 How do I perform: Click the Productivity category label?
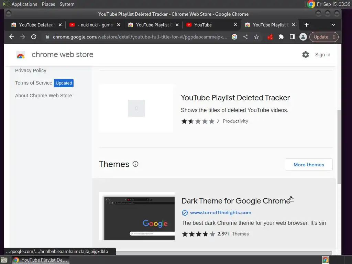pyautogui.click(x=235, y=121)
